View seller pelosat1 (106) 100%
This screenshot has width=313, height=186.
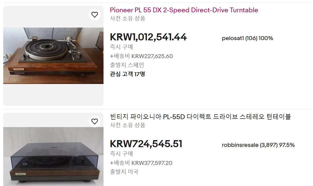[247, 38]
